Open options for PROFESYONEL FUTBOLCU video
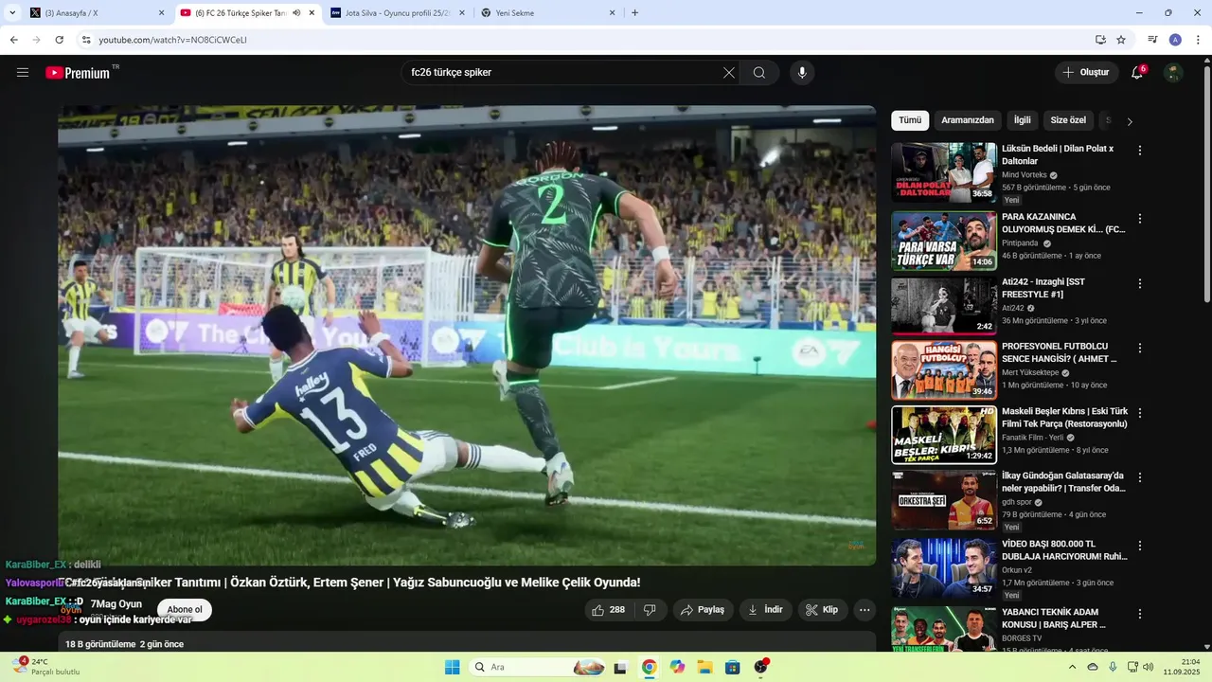Screen dimensions: 1212x682 tap(1140, 349)
